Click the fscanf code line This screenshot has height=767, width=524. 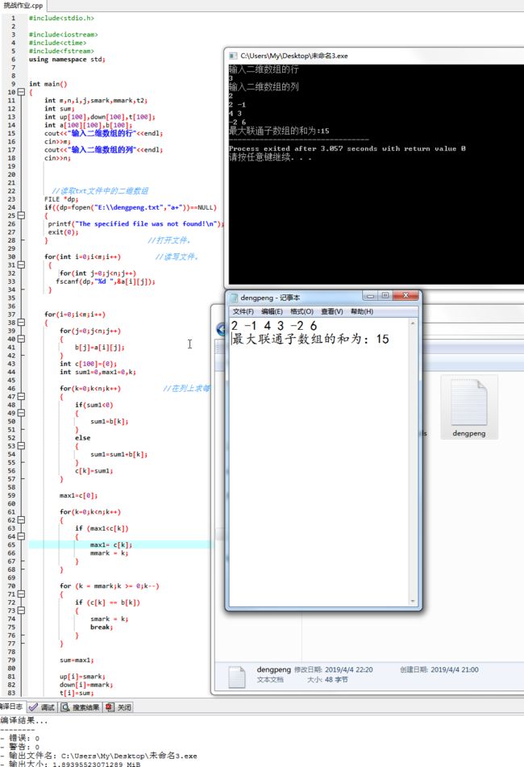(x=106, y=281)
